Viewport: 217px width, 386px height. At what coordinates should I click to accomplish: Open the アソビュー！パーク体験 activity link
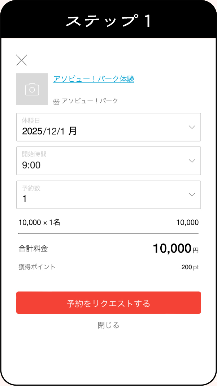[x=94, y=79]
